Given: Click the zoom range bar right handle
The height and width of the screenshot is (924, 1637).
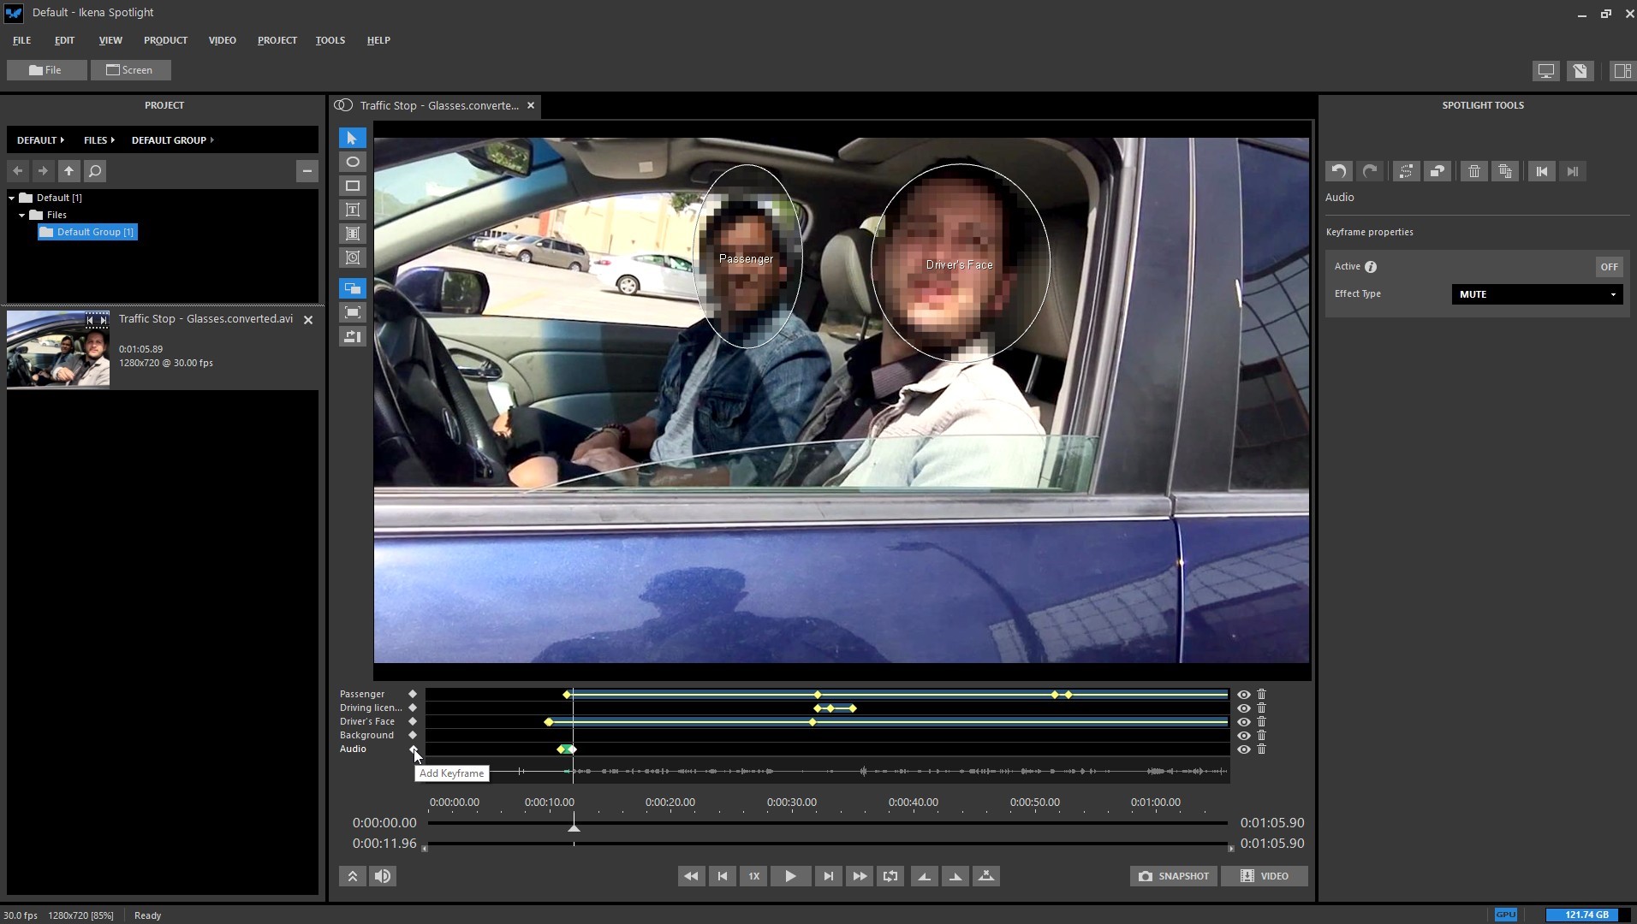Looking at the screenshot, I should click(1231, 849).
